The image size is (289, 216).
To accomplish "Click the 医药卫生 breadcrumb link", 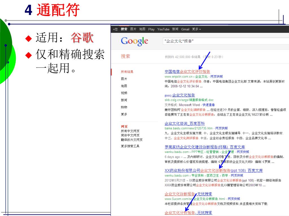I will (213, 175).
